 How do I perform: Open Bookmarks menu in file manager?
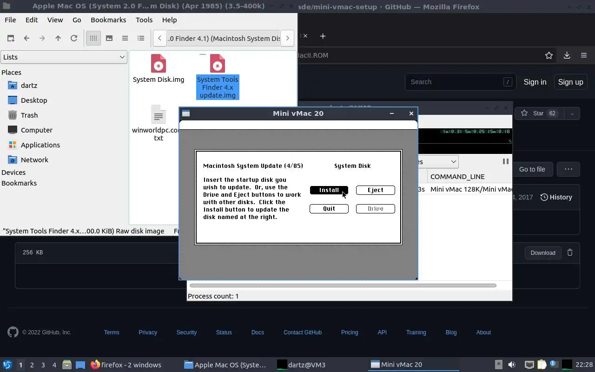pyautogui.click(x=108, y=20)
